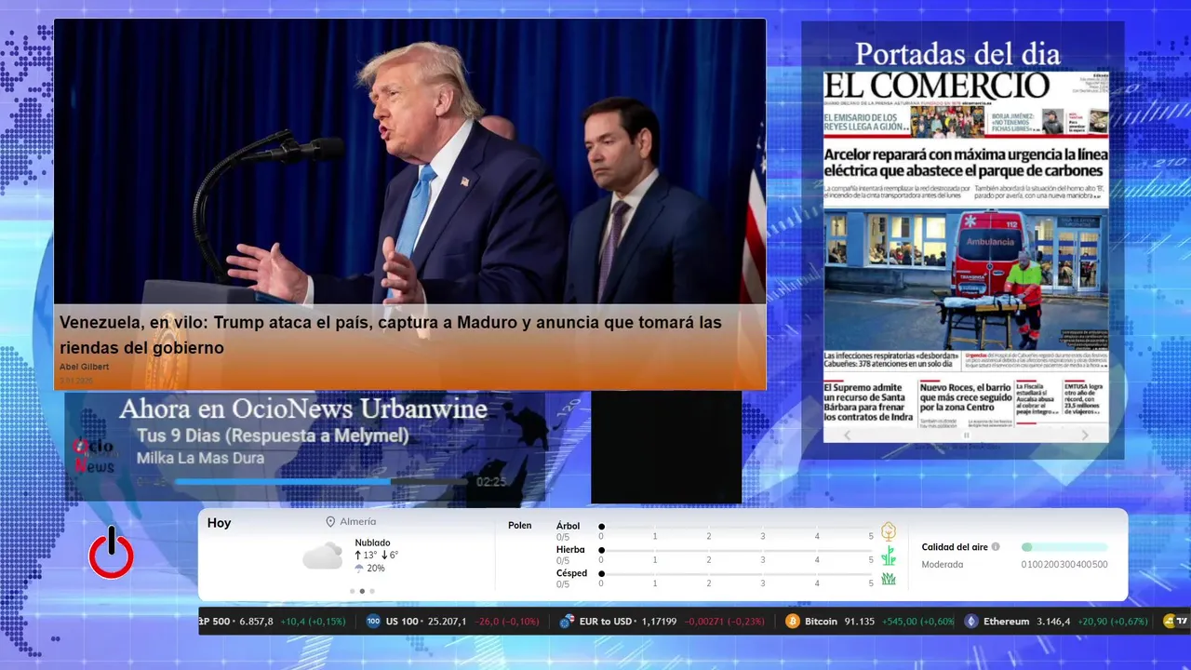The image size is (1191, 670).
Task: Click the Portadas del dia title
Action: tap(957, 53)
